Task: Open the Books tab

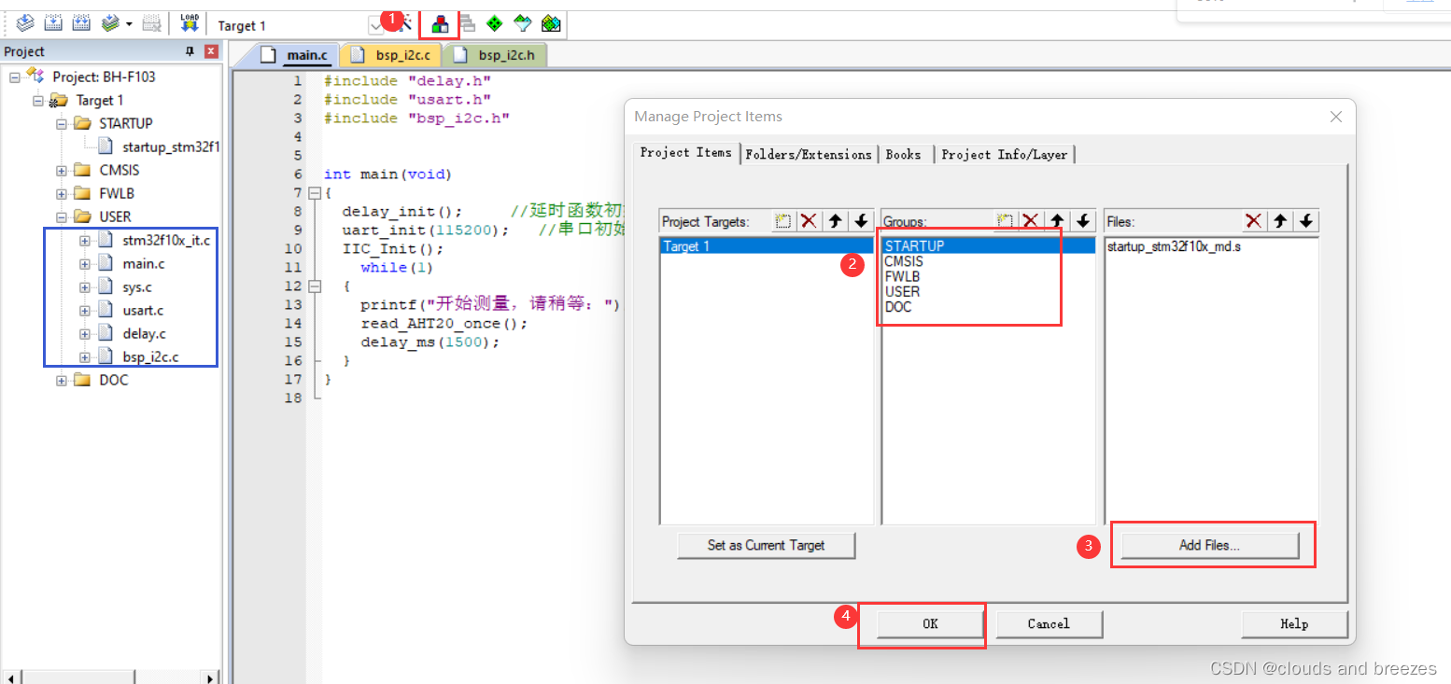Action: (x=904, y=155)
